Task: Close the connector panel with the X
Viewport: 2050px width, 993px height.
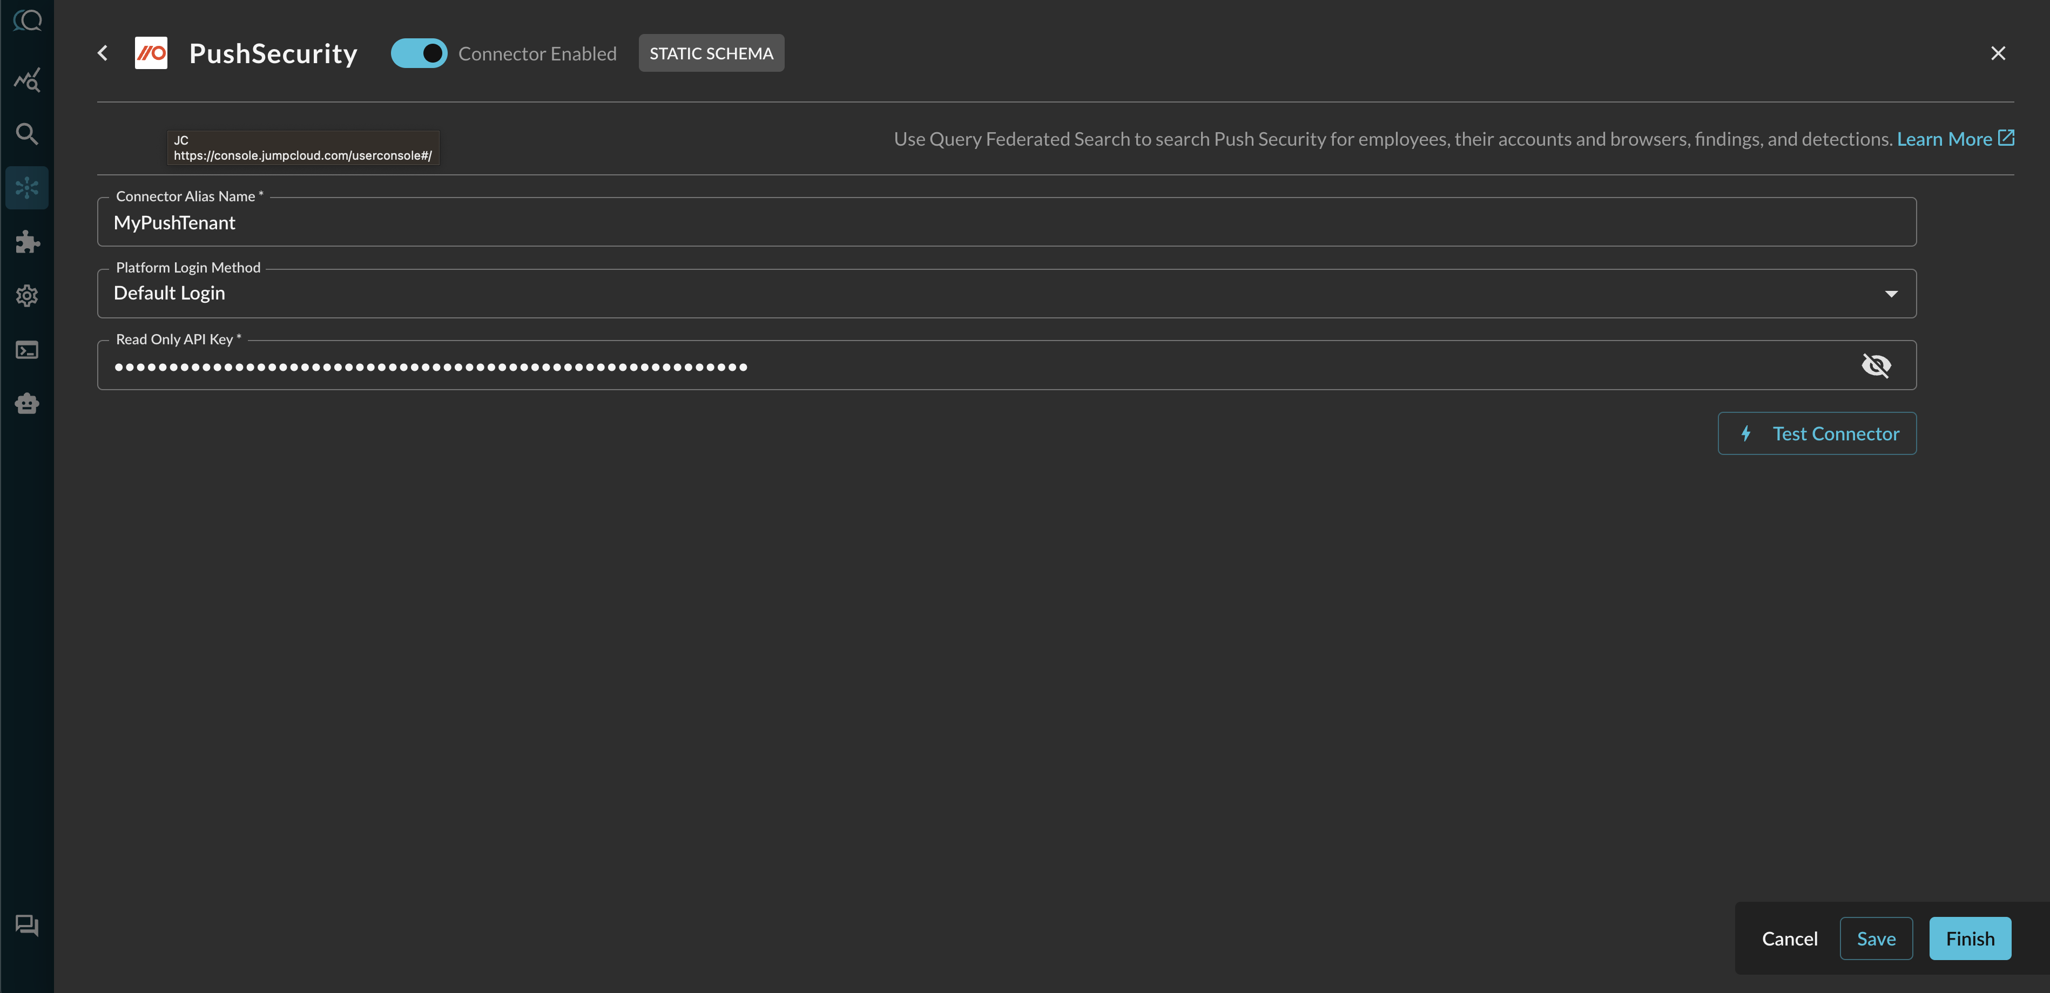Action: click(x=1998, y=53)
